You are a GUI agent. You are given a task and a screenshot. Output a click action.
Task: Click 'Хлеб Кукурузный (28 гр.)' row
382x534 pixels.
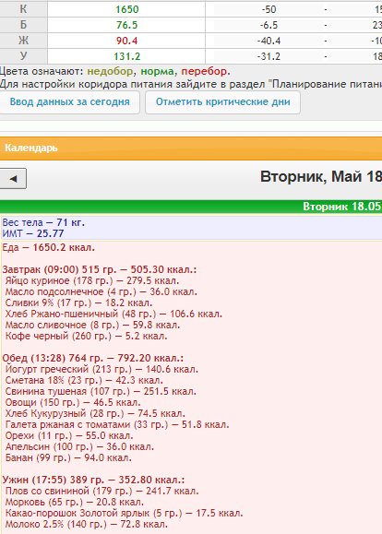tap(95, 414)
